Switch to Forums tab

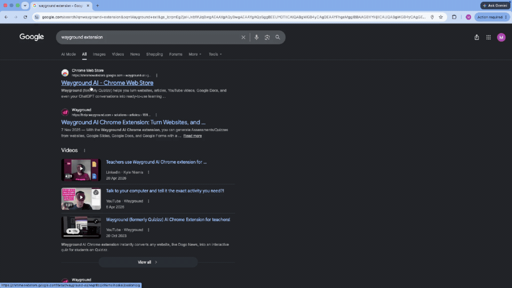click(176, 54)
